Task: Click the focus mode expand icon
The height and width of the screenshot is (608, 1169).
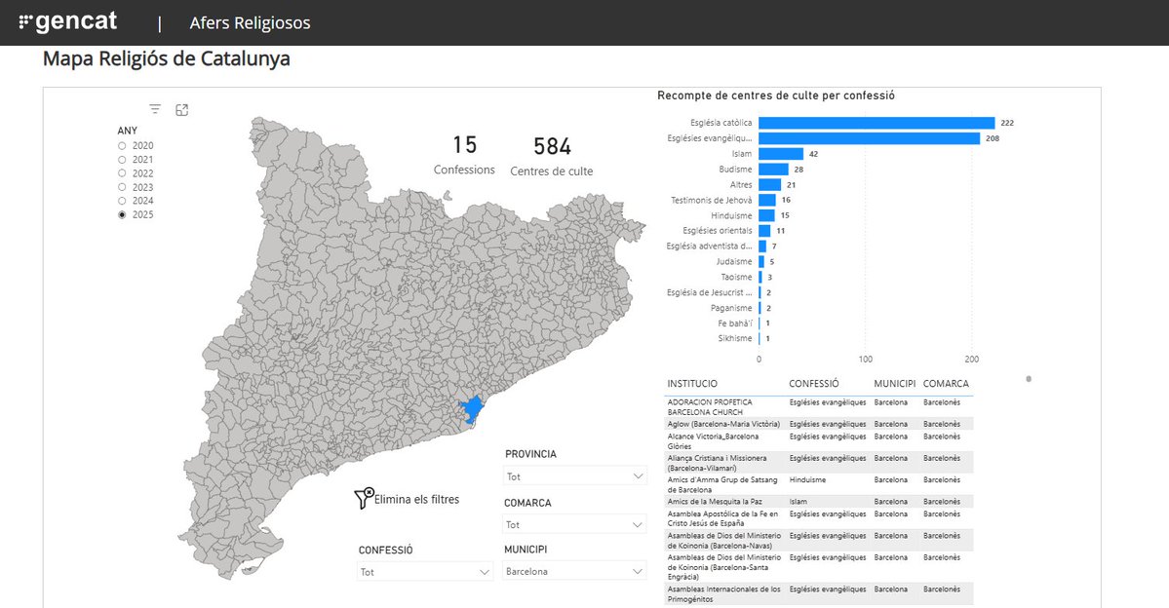Action: pyautogui.click(x=182, y=109)
